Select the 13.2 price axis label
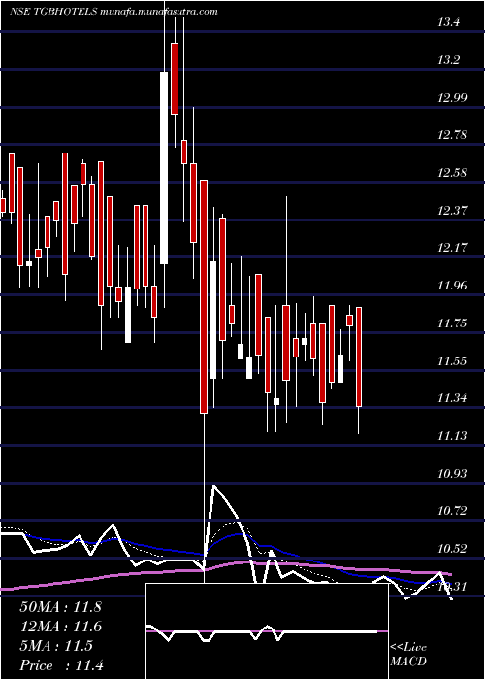The width and height of the screenshot is (485, 680). tap(448, 60)
